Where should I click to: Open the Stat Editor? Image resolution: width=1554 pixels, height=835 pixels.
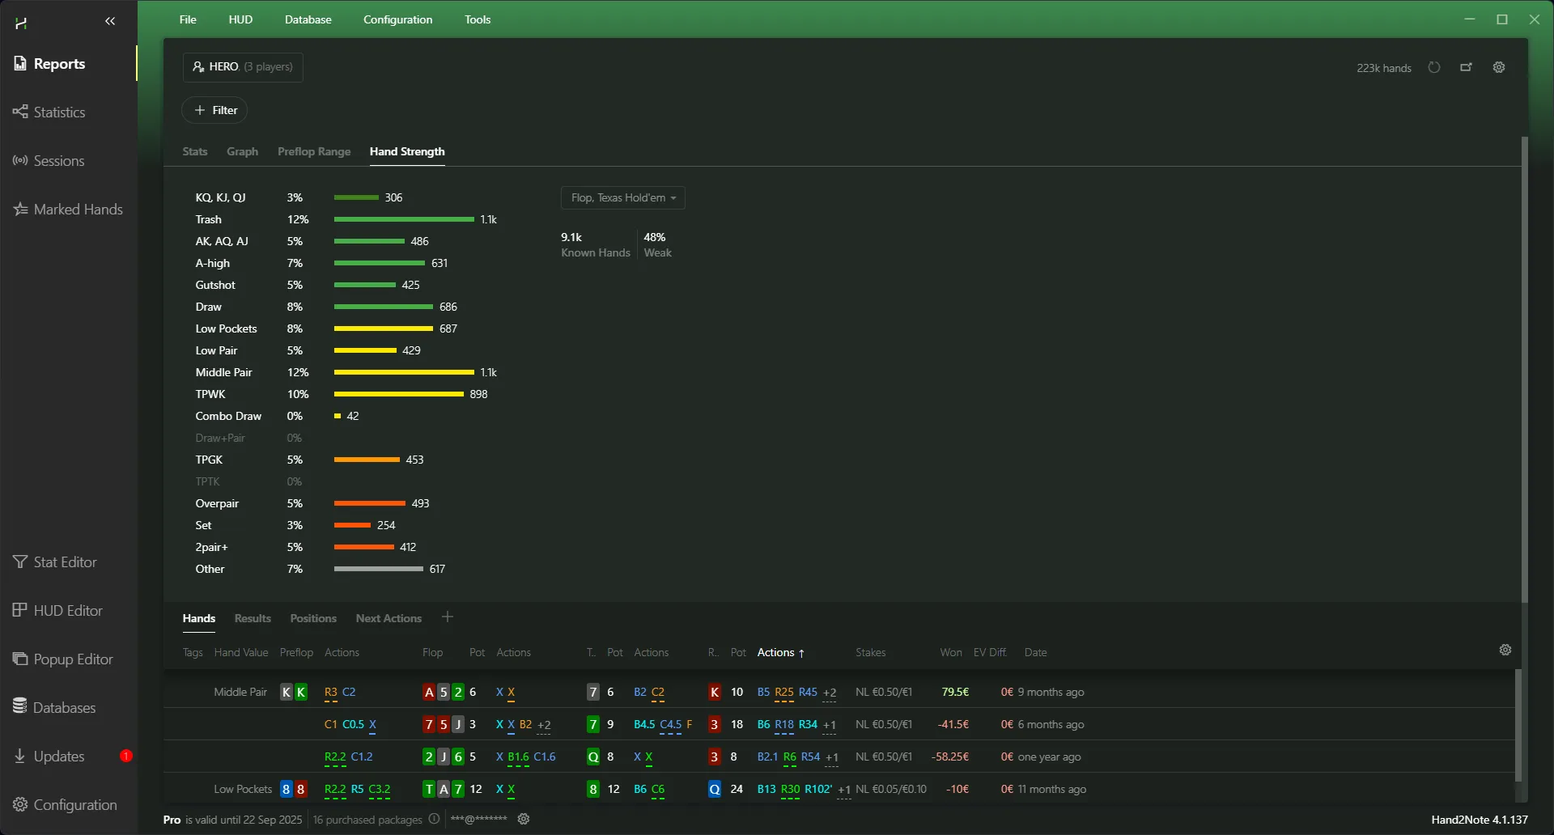click(65, 562)
